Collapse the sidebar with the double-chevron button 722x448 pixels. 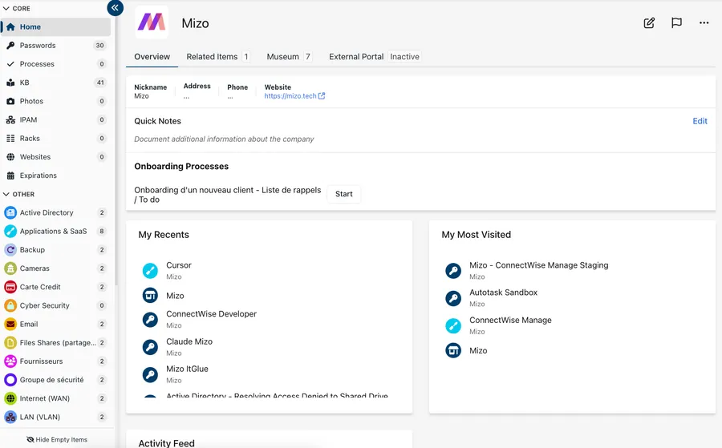115,7
